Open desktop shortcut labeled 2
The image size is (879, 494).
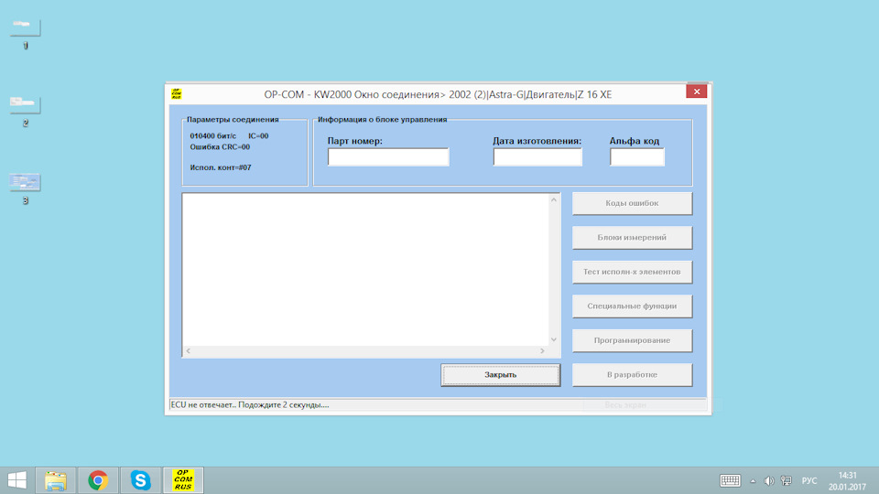[x=25, y=104]
